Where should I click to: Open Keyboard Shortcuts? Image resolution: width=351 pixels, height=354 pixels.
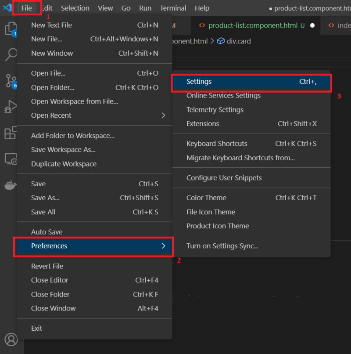(217, 144)
